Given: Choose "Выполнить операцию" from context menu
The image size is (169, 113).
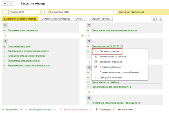Looking at the screenshot, I should tap(111, 62).
